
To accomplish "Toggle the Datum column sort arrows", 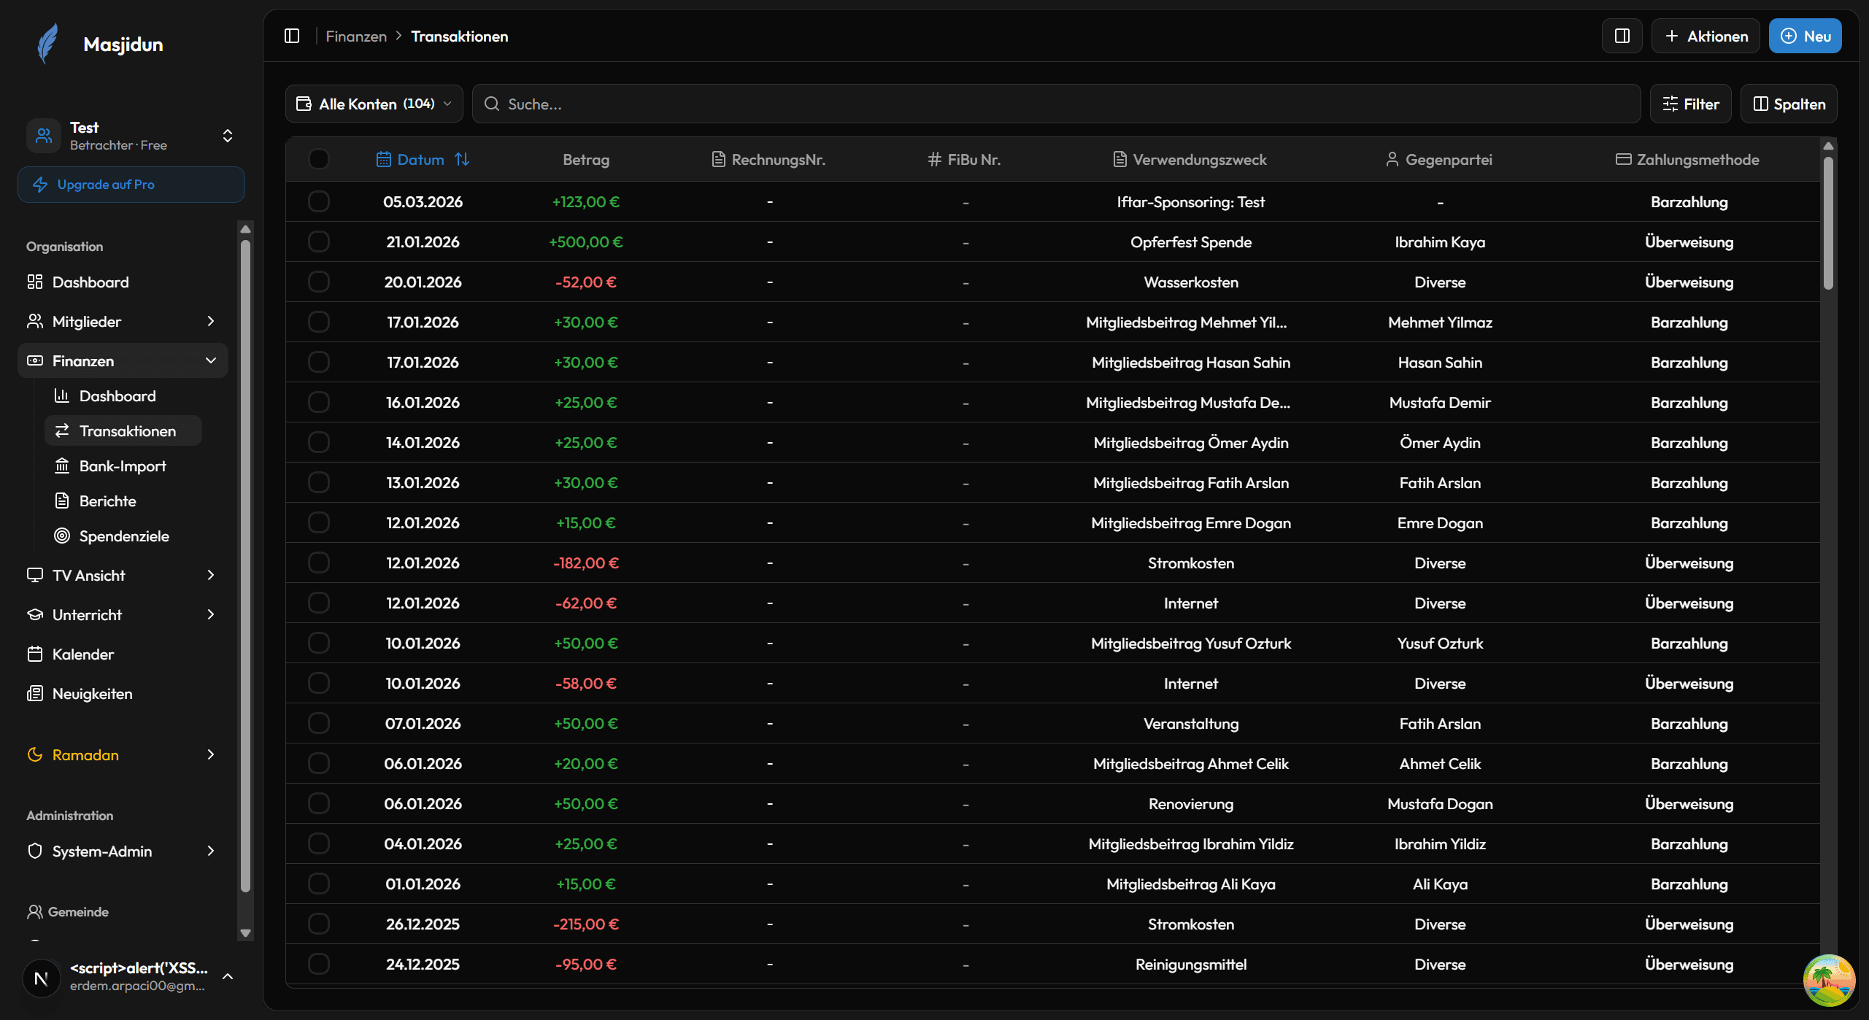I will pos(463,159).
